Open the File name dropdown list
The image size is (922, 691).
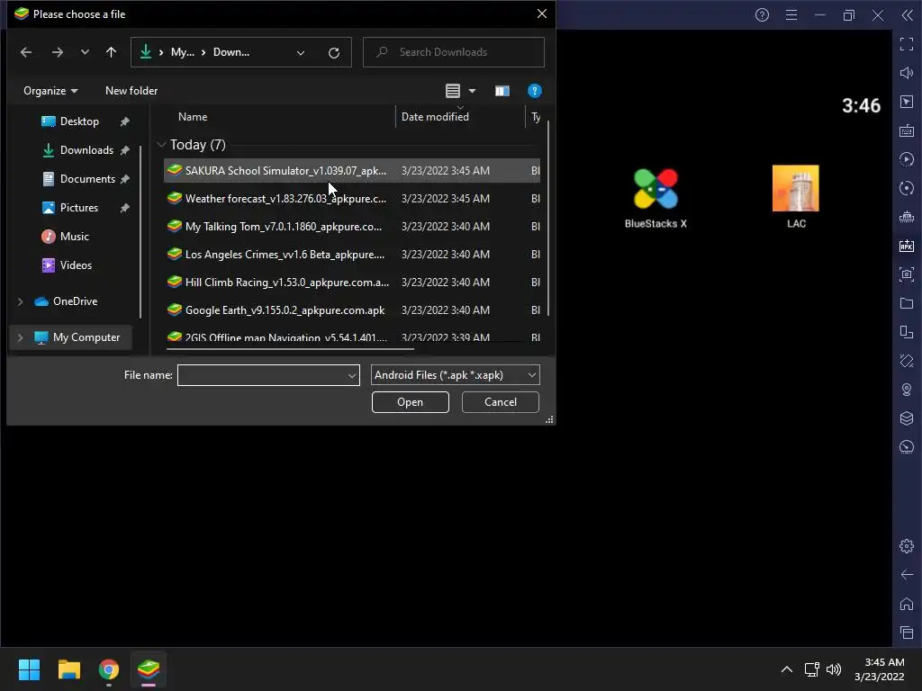coord(352,375)
